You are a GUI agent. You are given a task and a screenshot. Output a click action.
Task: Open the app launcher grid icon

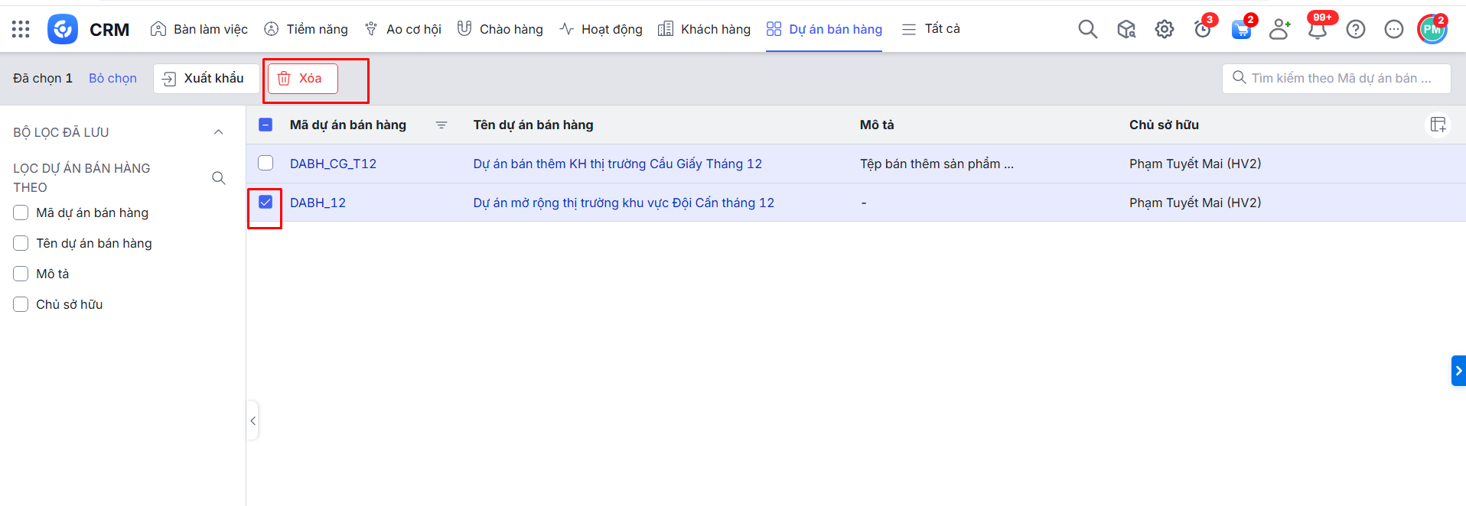[21, 29]
